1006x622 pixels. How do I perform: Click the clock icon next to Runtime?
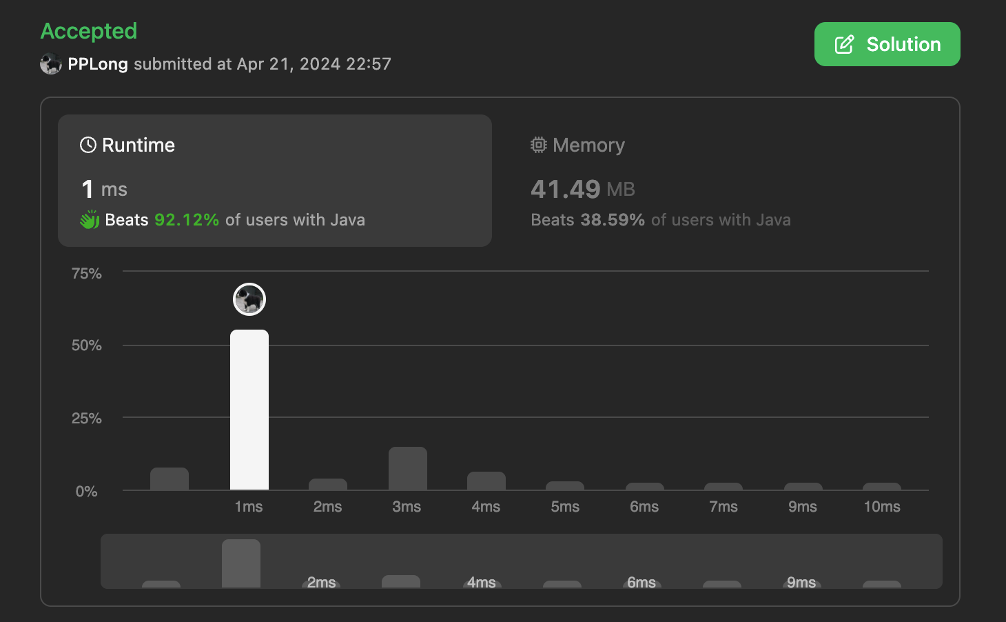point(88,145)
